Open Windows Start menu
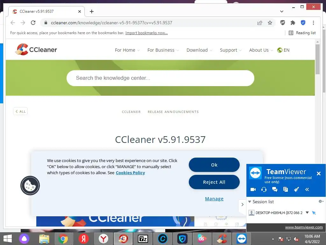This screenshot has width=326, height=245. 8,239
